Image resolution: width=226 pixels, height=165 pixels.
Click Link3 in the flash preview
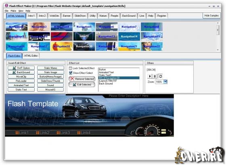[63, 133]
